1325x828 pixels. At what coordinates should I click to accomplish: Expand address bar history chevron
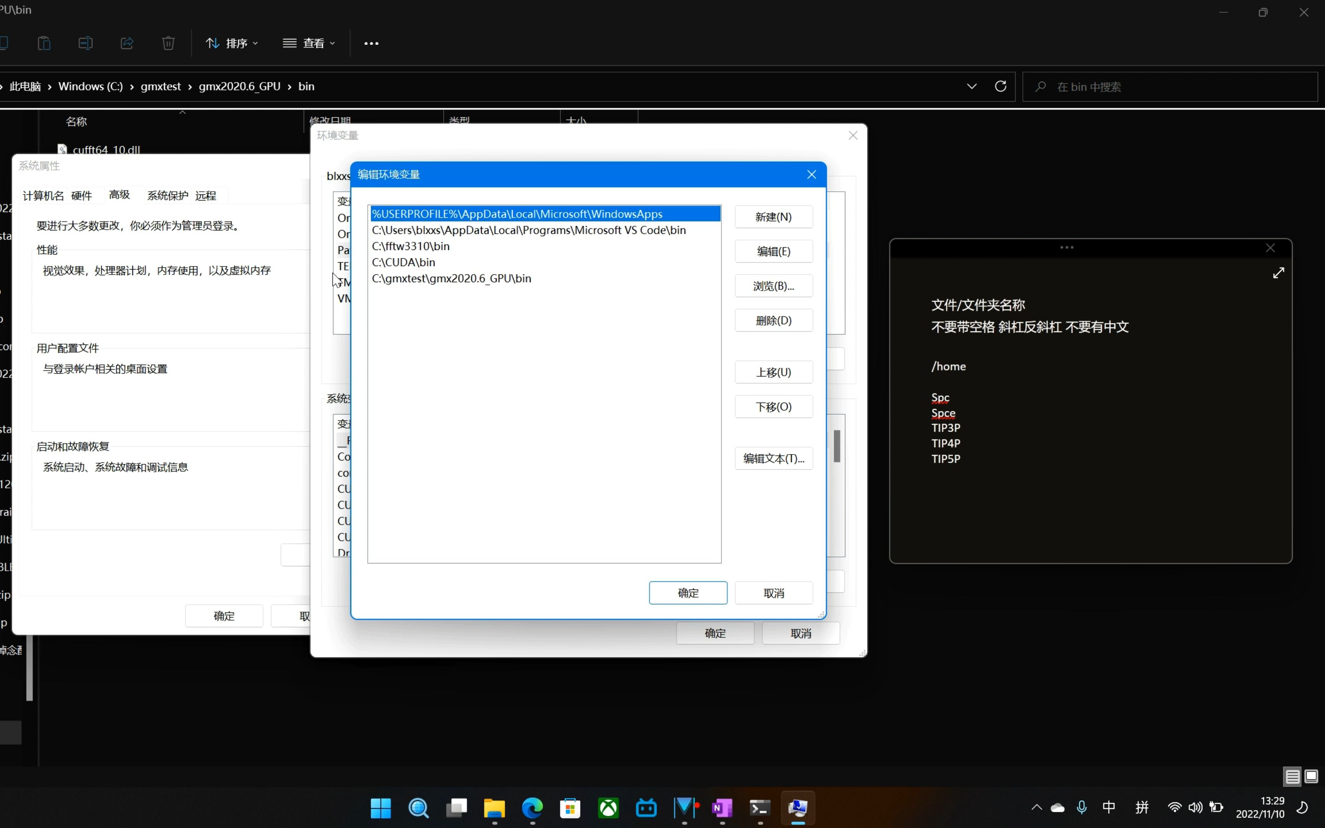pyautogui.click(x=971, y=87)
